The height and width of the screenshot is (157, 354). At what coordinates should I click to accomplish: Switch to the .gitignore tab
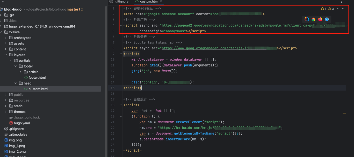point(121,2)
